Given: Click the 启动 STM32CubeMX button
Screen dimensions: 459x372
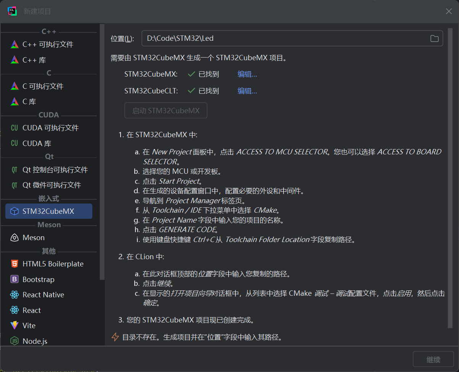Looking at the screenshot, I should (x=166, y=111).
